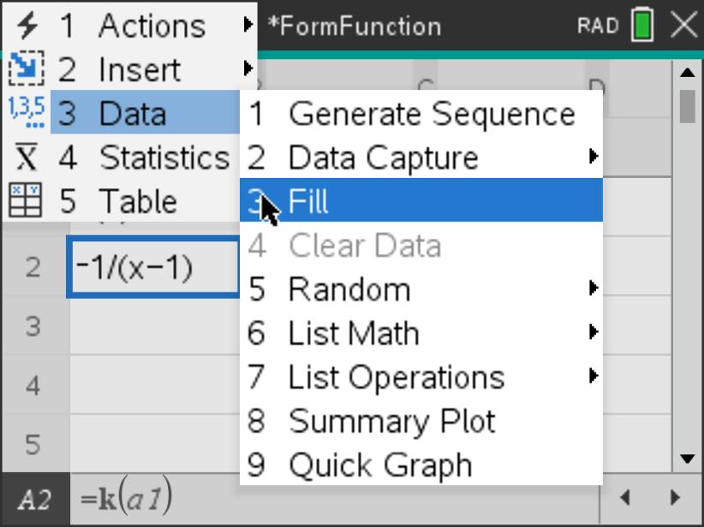Click the scroll right arrow at the bottom
Viewport: 704px width, 527px height.
[x=675, y=497]
